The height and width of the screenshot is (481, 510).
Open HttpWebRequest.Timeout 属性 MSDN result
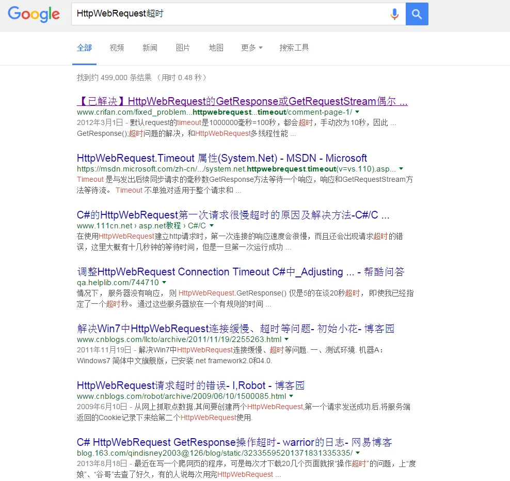point(222,158)
